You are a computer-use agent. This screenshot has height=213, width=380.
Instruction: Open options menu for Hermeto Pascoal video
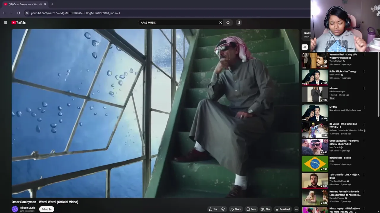(364, 192)
